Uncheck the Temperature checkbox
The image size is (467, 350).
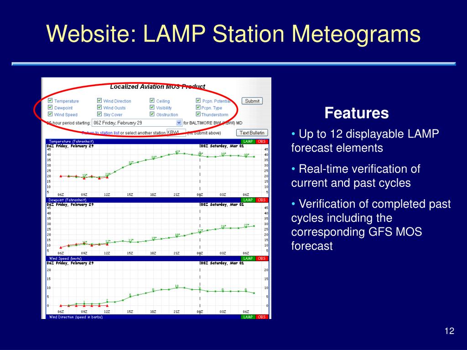pyautogui.click(x=50, y=101)
